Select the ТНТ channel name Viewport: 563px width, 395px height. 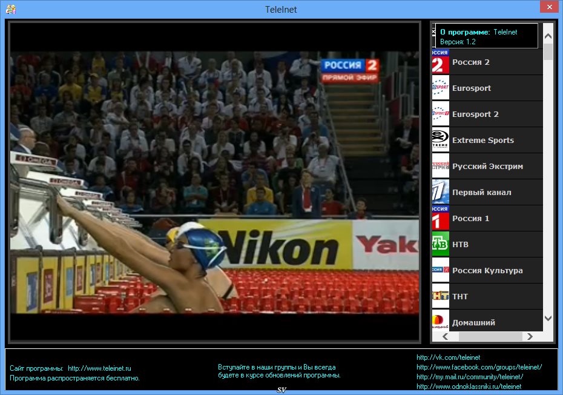(x=460, y=296)
